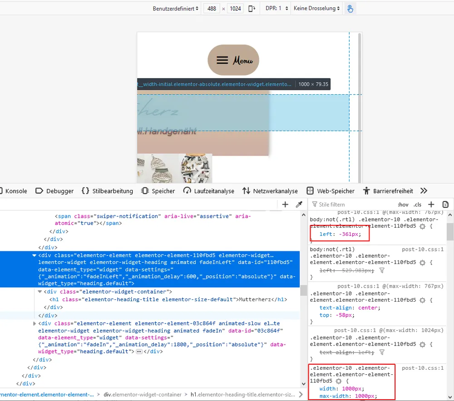Click the markup panel scrollbar thumb

click(303, 290)
